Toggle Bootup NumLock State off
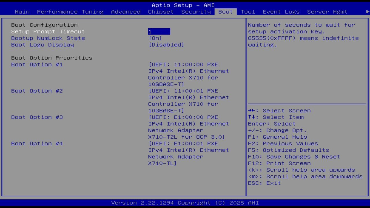The image size is (370, 208). point(155,38)
